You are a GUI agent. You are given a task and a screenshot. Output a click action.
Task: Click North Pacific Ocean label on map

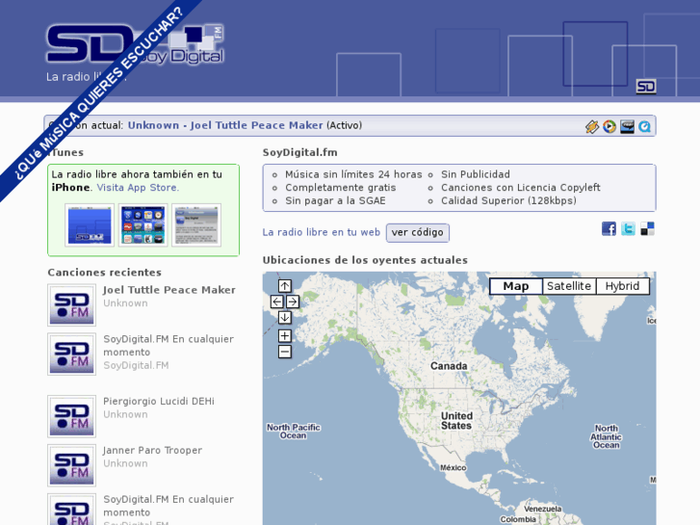point(294,432)
